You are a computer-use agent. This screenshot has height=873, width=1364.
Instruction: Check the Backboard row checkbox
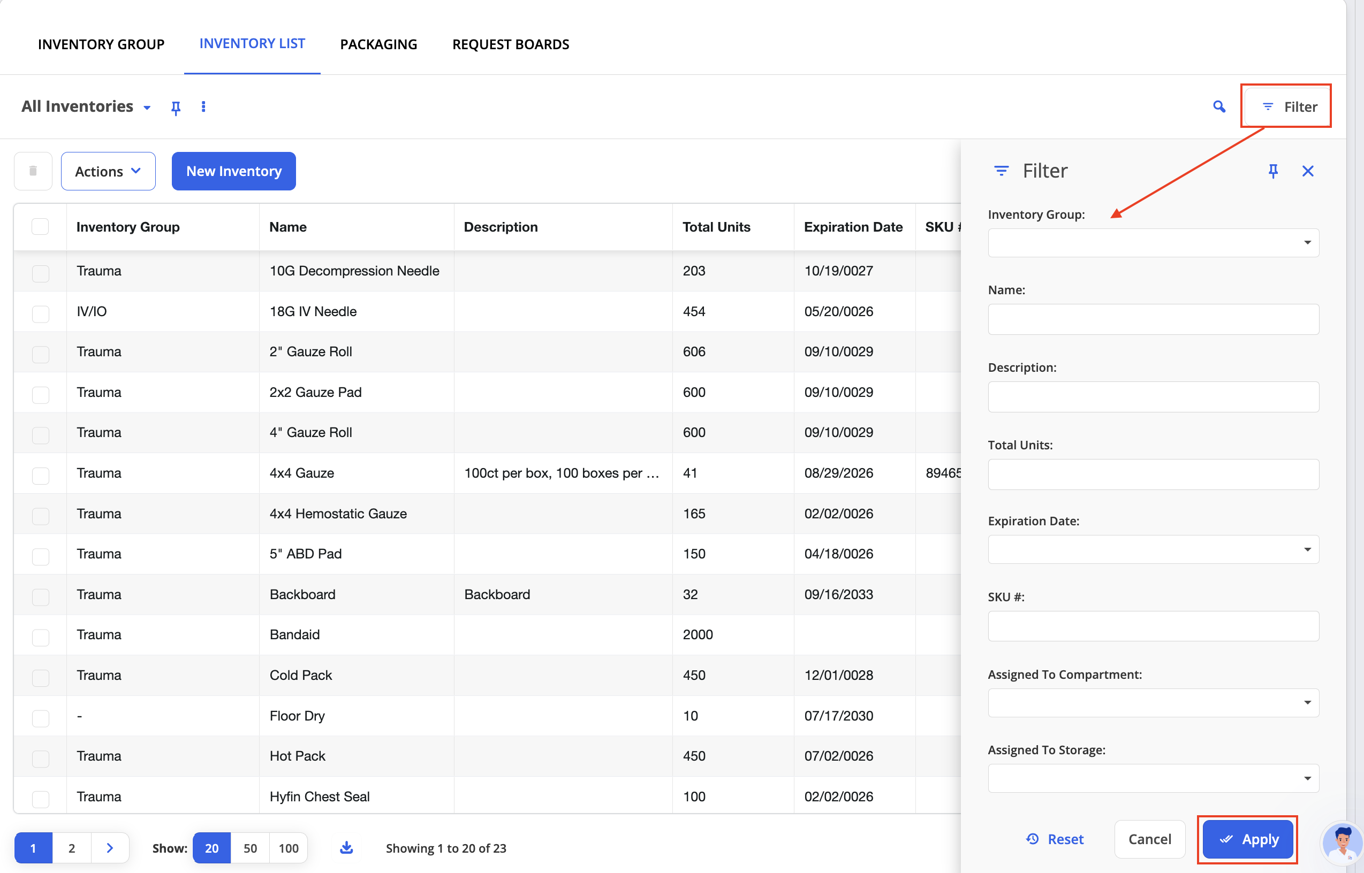[x=41, y=597]
